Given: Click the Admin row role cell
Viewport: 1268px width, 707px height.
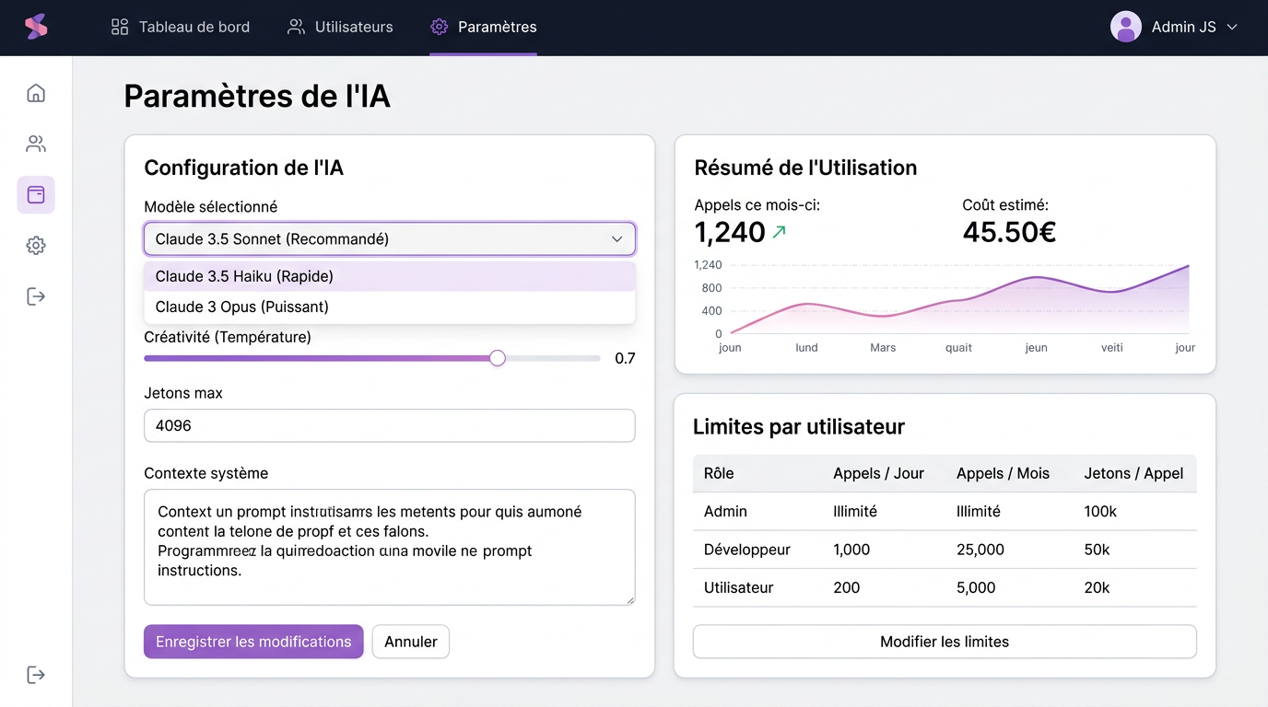Looking at the screenshot, I should 725,511.
